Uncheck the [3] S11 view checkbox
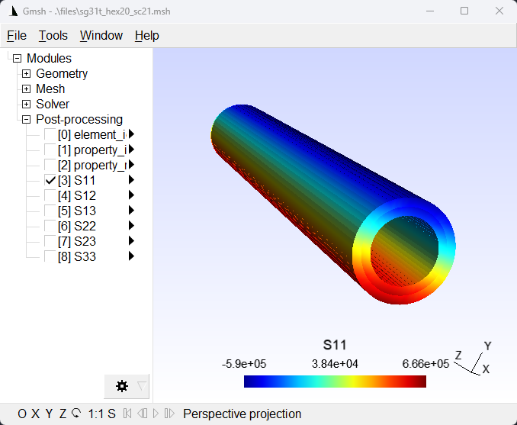This screenshot has height=425, width=517. click(x=50, y=180)
